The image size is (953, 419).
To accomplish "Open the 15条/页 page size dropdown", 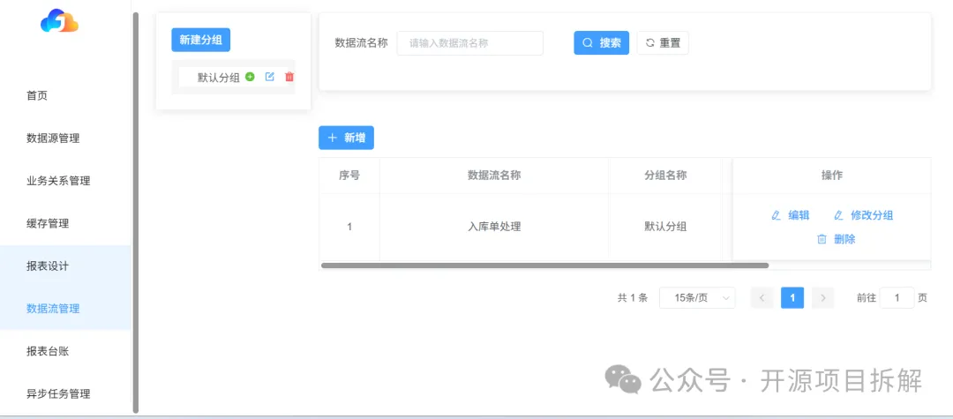I will click(x=697, y=297).
